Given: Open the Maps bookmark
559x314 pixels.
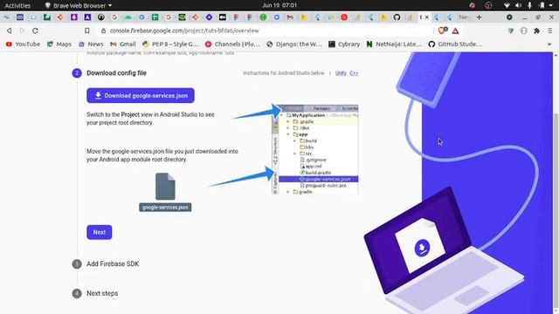Looking at the screenshot, I should (59, 44).
